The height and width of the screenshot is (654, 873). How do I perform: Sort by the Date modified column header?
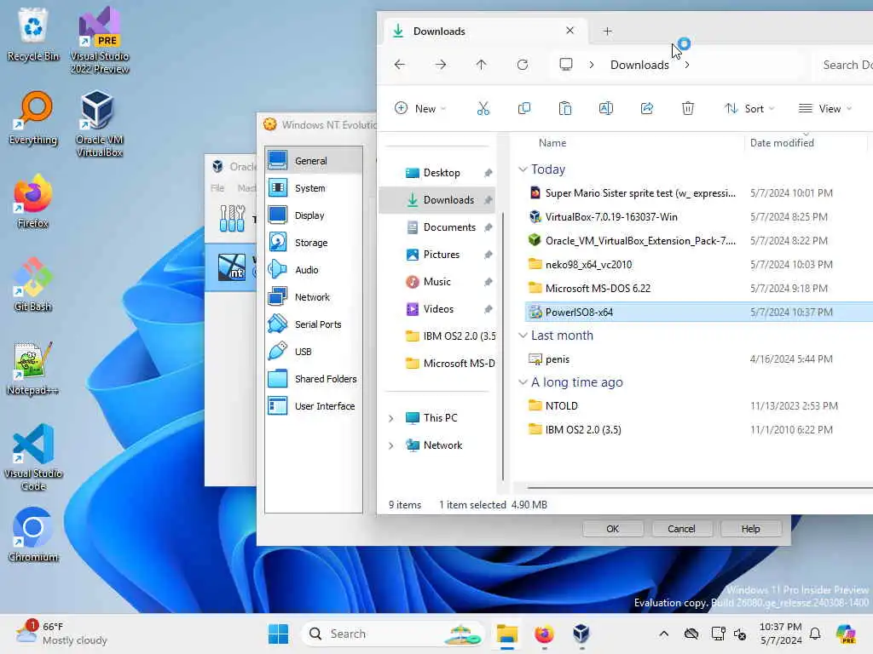point(782,143)
